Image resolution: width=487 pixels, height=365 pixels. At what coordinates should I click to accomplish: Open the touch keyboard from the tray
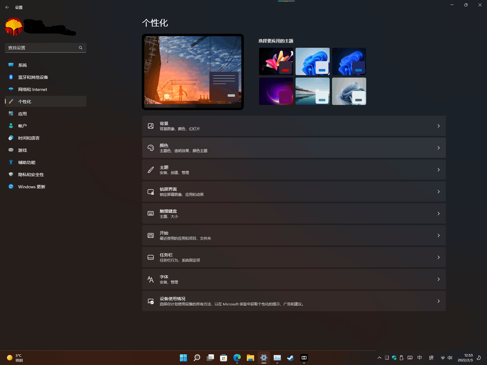pyautogui.click(x=410, y=358)
